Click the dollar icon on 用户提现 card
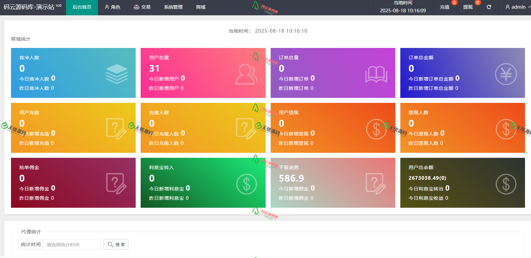 376,129
